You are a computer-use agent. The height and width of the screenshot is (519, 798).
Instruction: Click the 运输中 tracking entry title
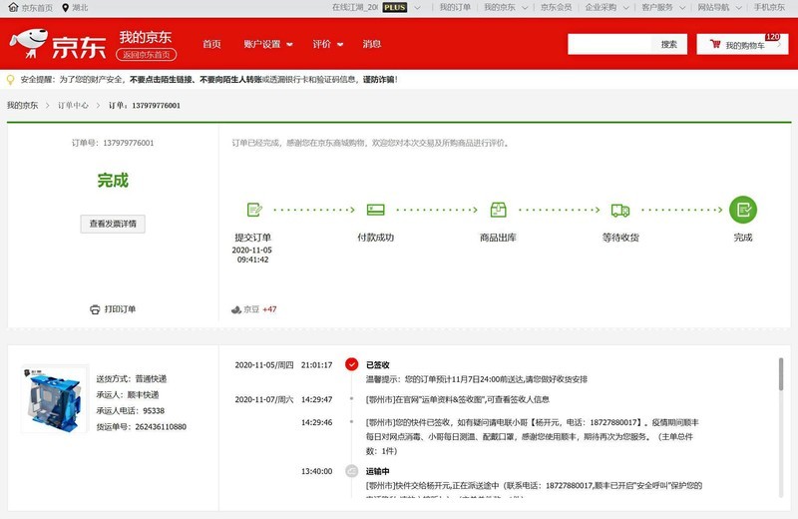[x=378, y=471]
